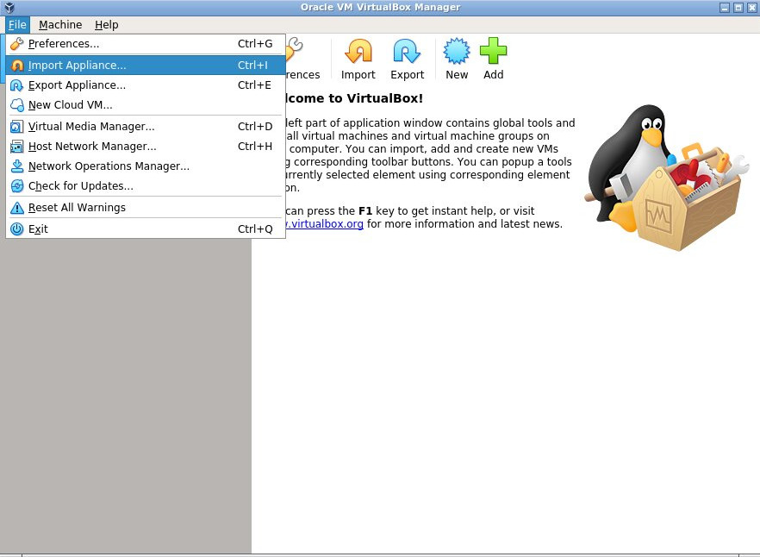Minimize the VirtualBox Manager window
760x557 pixels.
click(x=725, y=8)
